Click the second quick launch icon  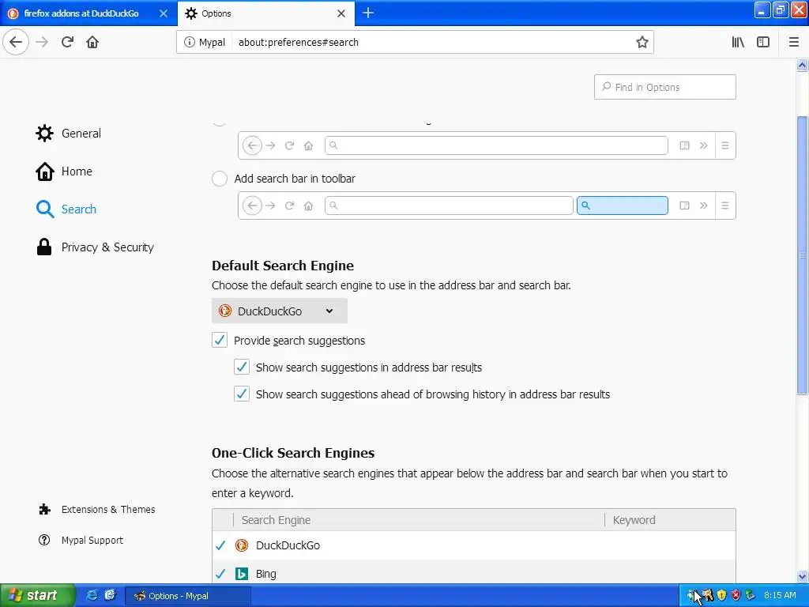(x=110, y=595)
